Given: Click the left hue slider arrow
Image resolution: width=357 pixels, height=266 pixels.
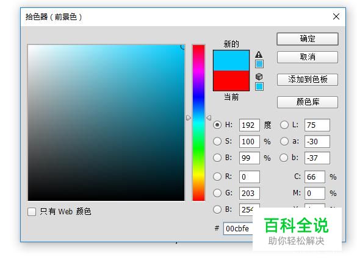Looking at the screenshot, I should pyautogui.click(x=189, y=117).
